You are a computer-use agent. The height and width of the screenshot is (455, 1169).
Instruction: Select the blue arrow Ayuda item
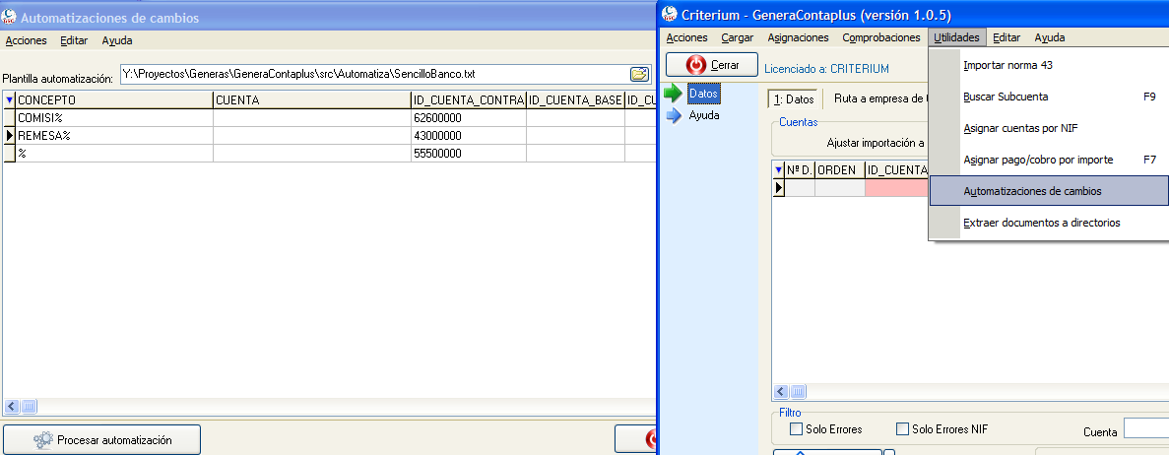pos(693,115)
